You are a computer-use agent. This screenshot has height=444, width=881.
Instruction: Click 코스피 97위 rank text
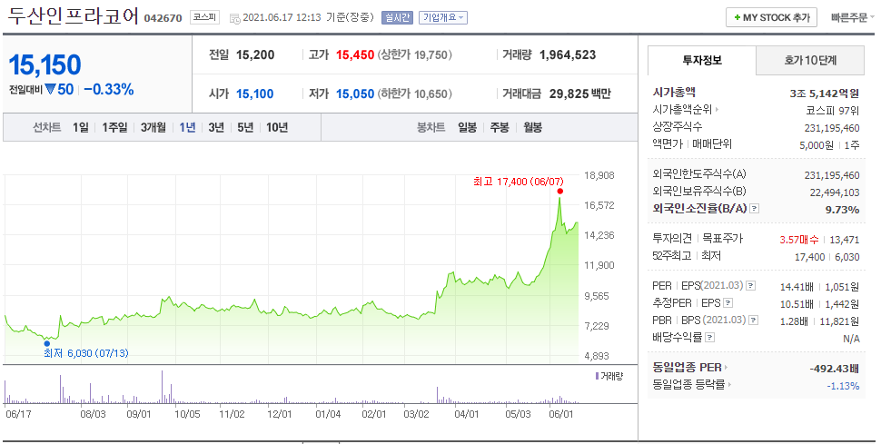(x=833, y=110)
